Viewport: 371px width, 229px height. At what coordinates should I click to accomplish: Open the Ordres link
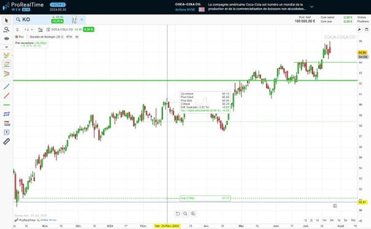(x=362, y=17)
